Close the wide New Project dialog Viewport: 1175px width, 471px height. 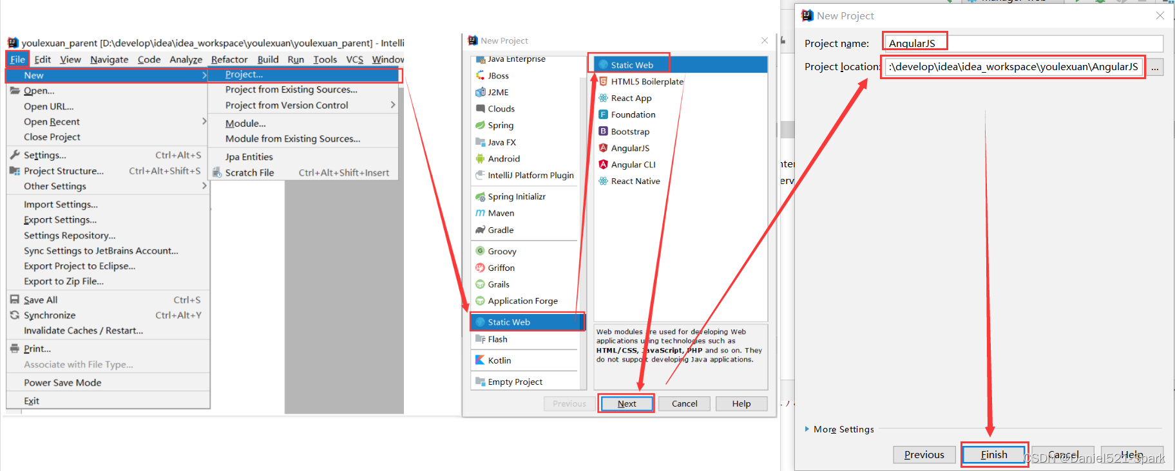click(x=1160, y=15)
